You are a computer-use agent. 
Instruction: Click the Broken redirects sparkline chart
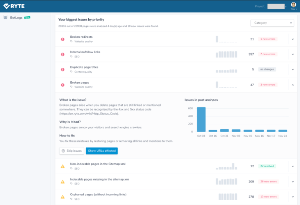point(226,39)
